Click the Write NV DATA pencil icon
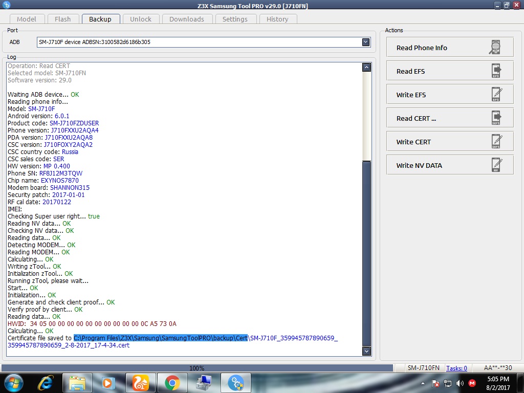The image size is (524, 393). coord(496,165)
